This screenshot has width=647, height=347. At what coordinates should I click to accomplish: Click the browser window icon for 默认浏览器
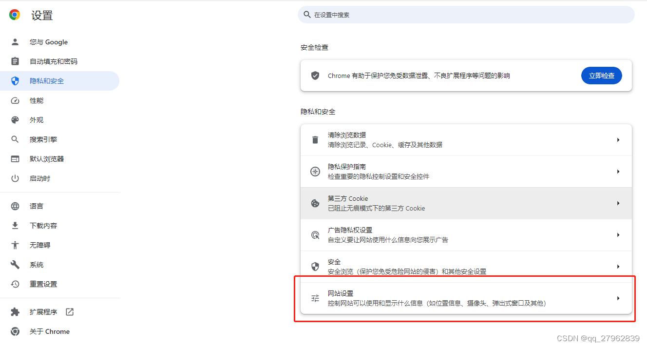[x=15, y=159]
